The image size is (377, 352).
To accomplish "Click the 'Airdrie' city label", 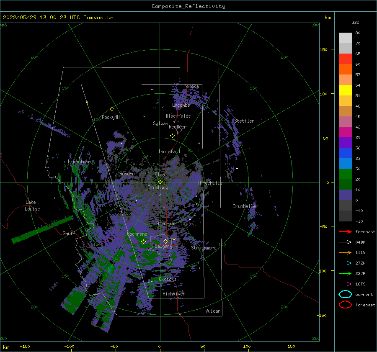I will pos(165,224).
